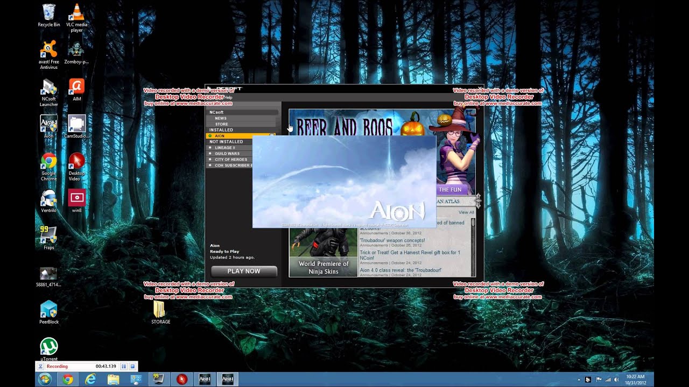The image size is (689, 387).
Task: Select COH SUBSCRIBER entry in games list
Action: pyautogui.click(x=230, y=166)
